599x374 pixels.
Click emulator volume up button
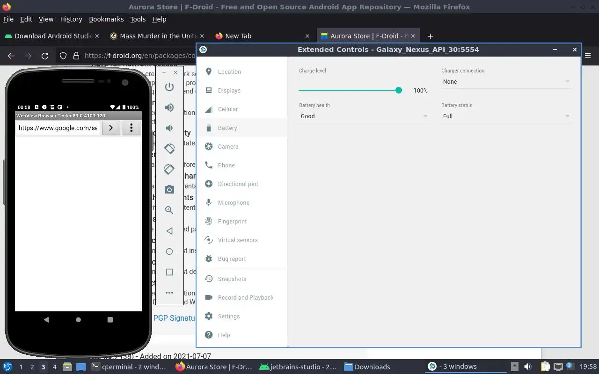169,108
